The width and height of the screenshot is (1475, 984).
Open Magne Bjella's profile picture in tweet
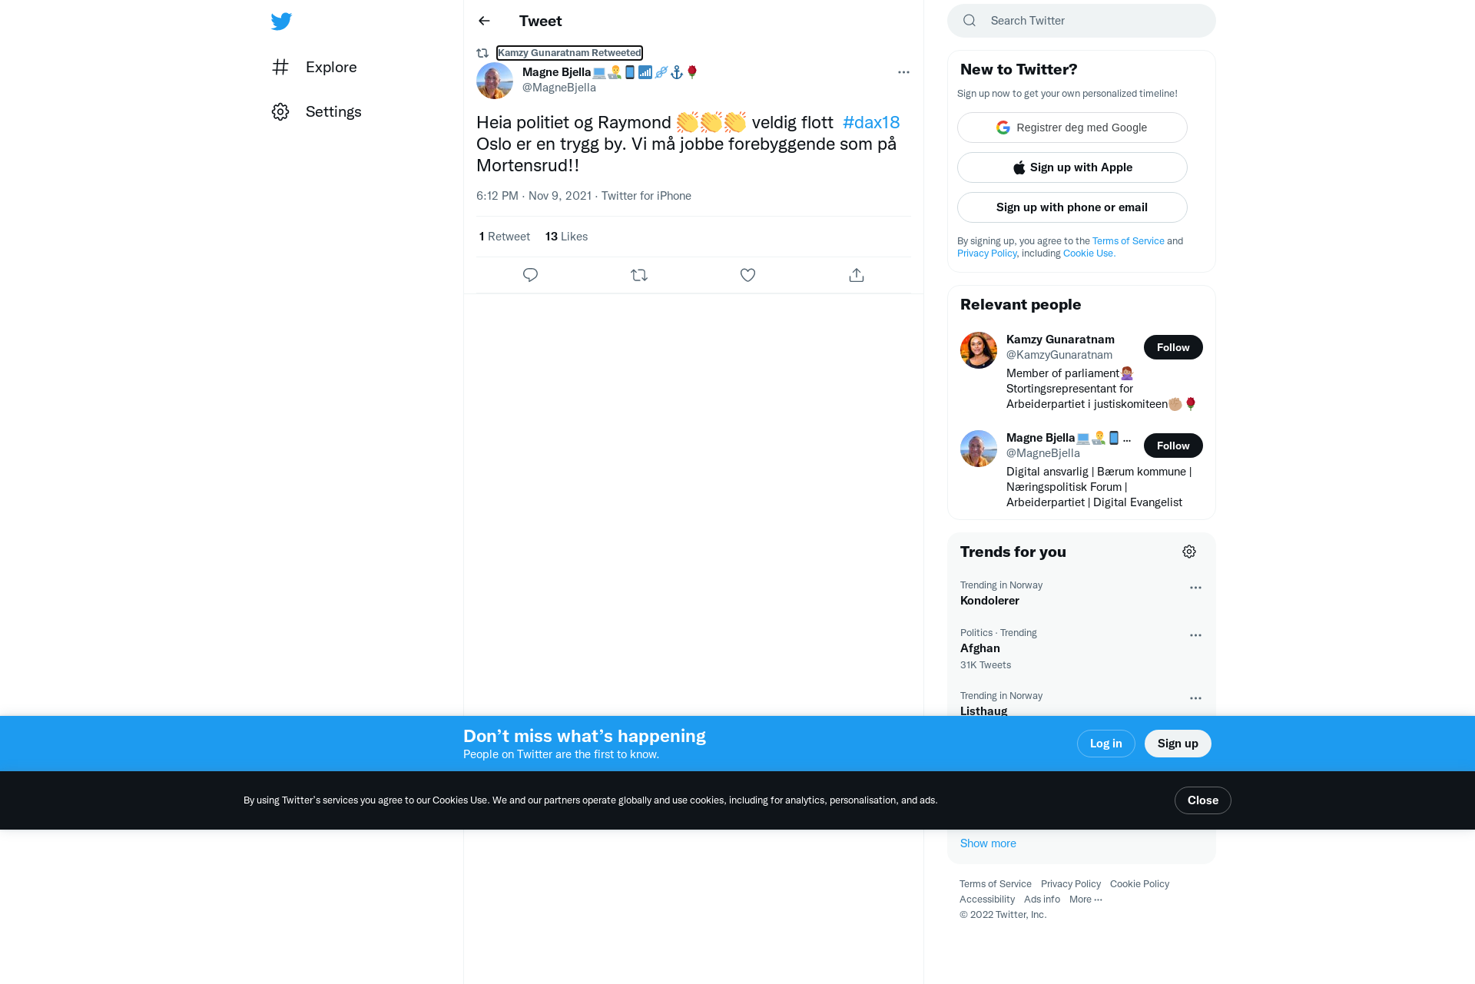point(495,80)
